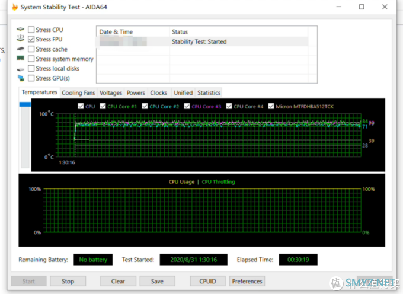Minimize the System Stability Test window

point(339,7)
